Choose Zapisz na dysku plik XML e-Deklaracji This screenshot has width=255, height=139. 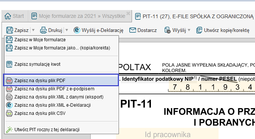[x=61, y=105]
